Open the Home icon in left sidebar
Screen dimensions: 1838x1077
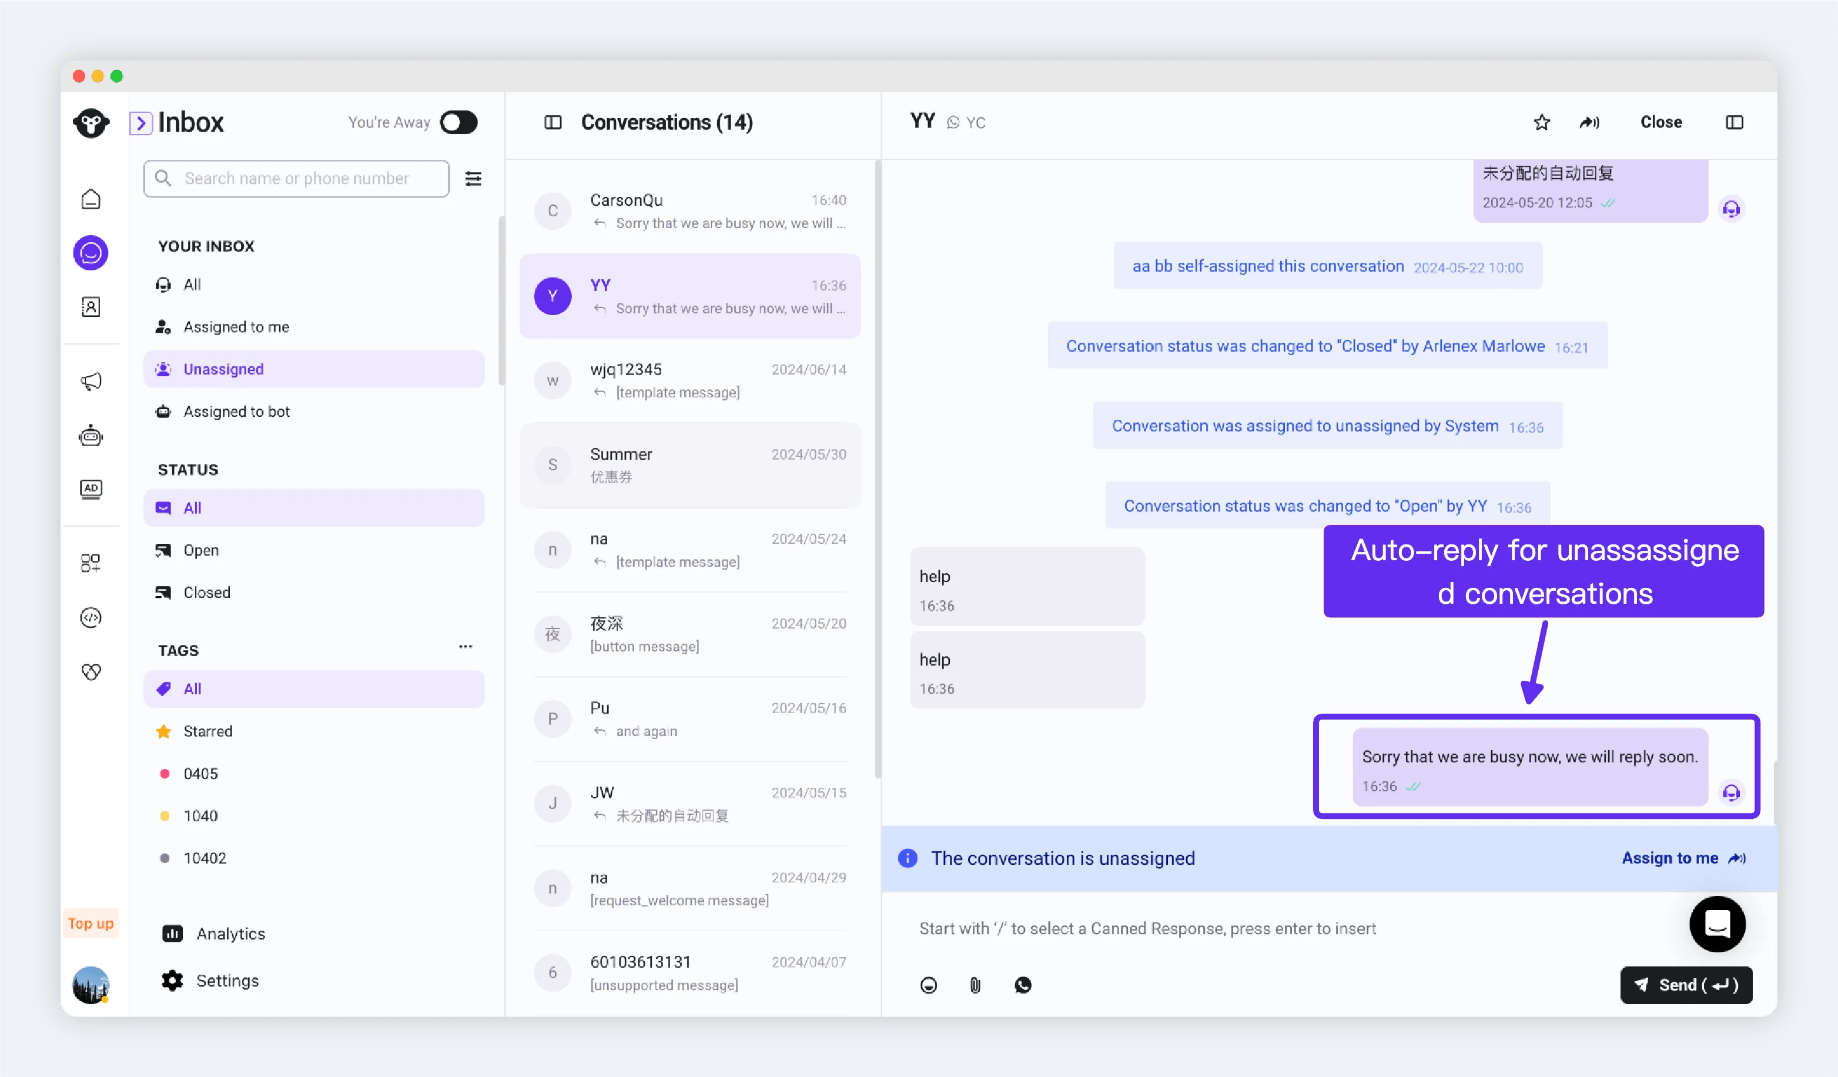point(91,199)
